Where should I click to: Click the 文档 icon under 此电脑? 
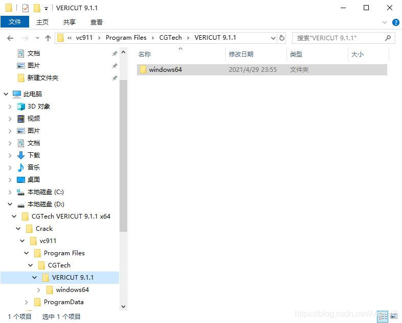(21, 143)
